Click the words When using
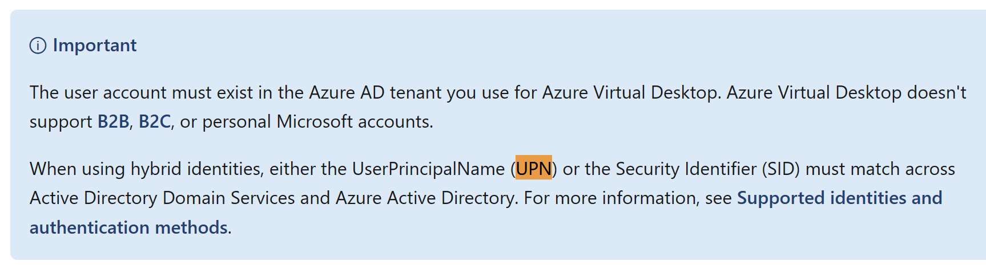The image size is (986, 265). pyautogui.click(x=77, y=169)
